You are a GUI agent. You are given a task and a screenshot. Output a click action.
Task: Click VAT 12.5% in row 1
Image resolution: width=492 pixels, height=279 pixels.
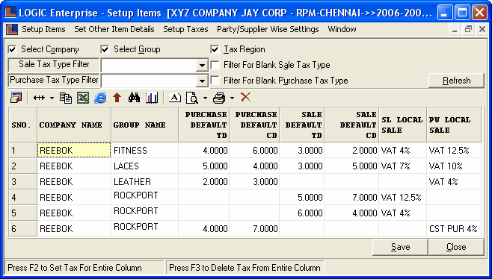454,150
